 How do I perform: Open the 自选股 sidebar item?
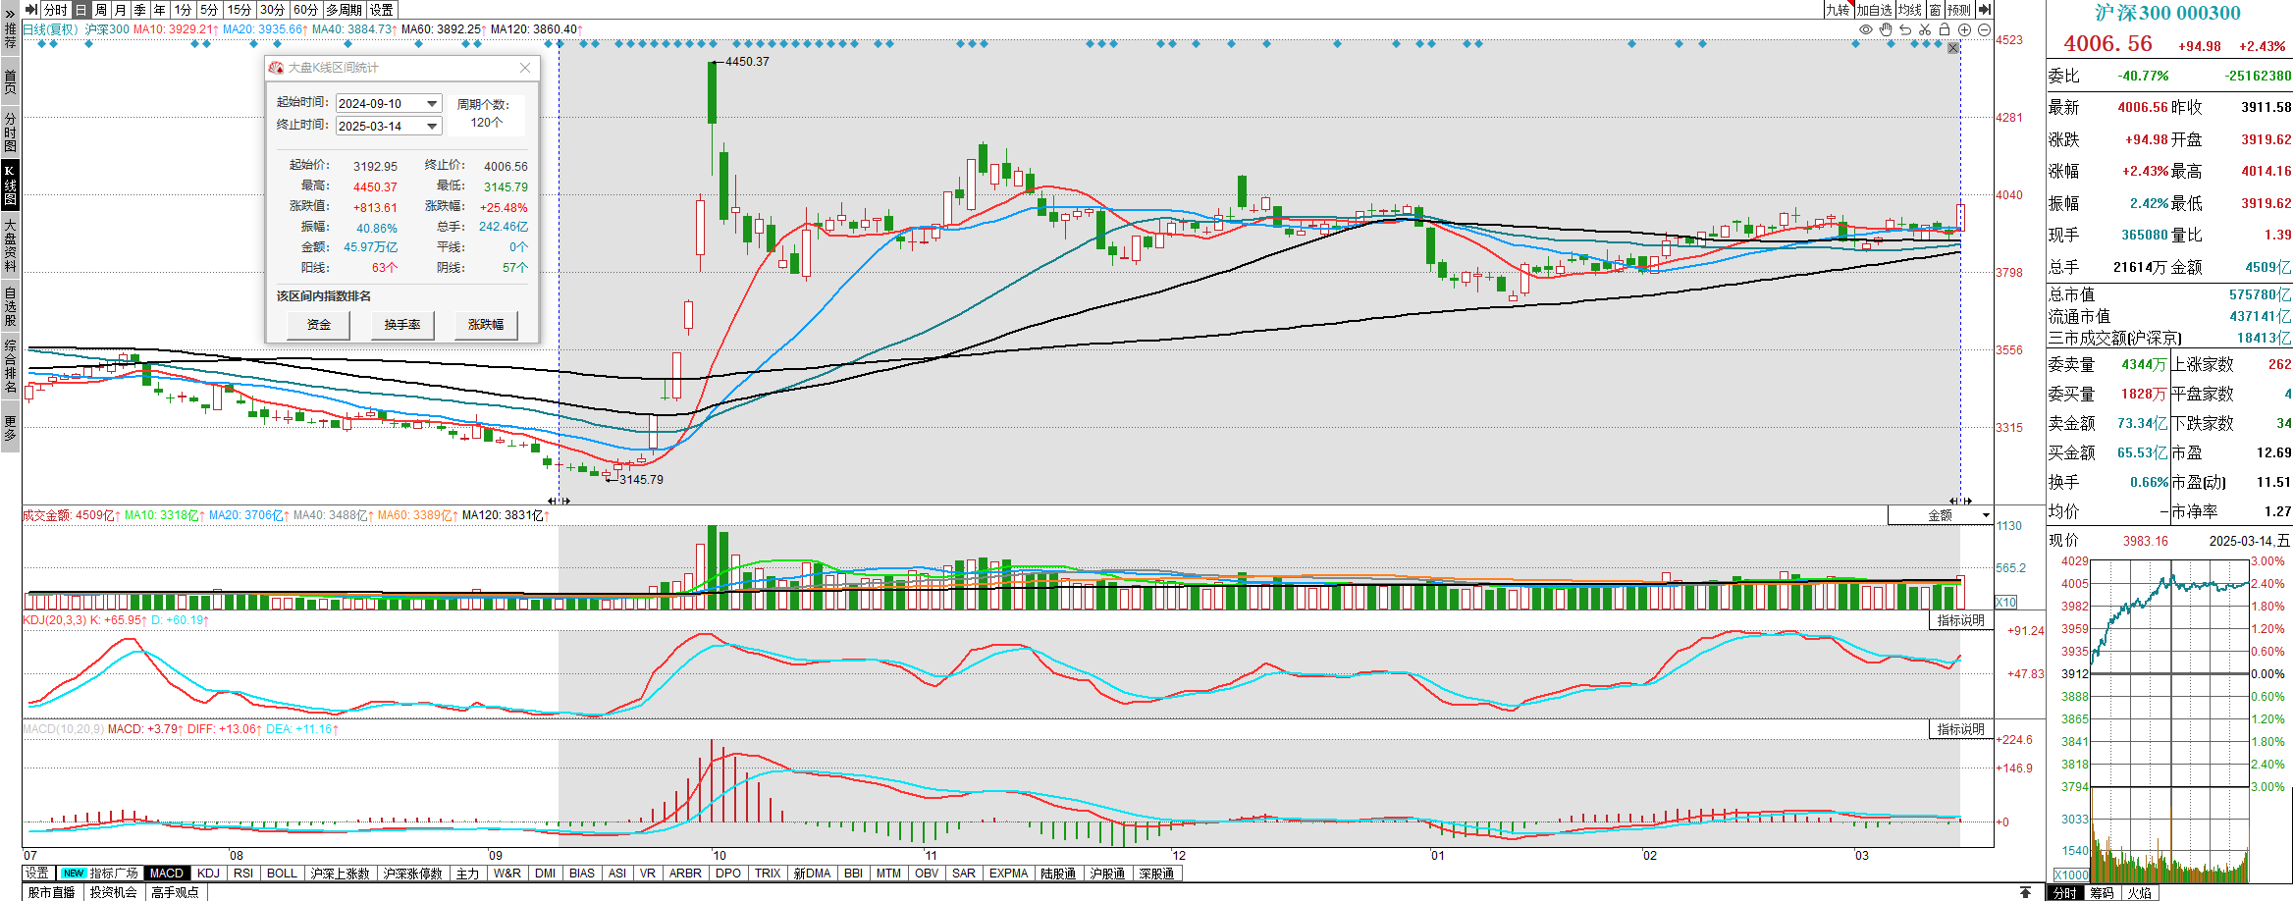coord(10,305)
